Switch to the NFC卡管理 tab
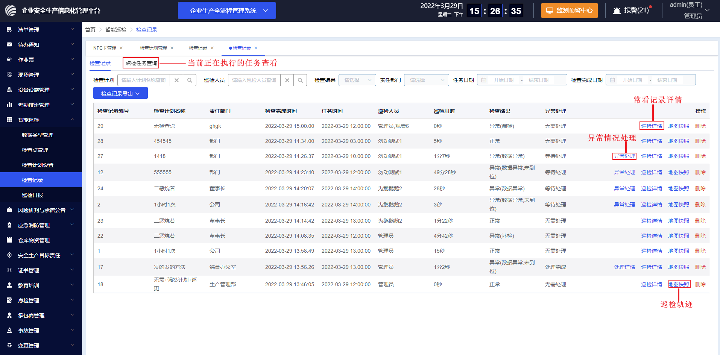 click(105, 48)
